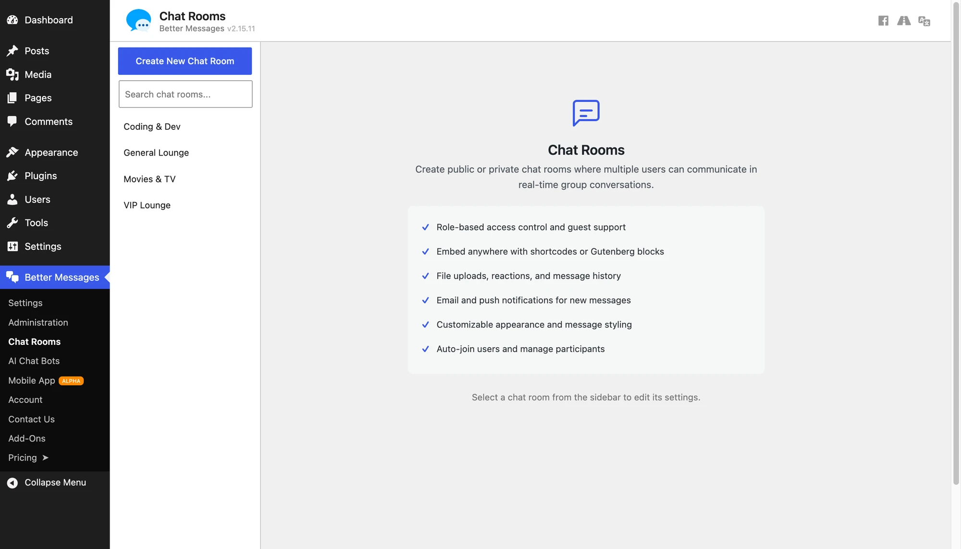Click the large chat rooms message icon

(586, 113)
